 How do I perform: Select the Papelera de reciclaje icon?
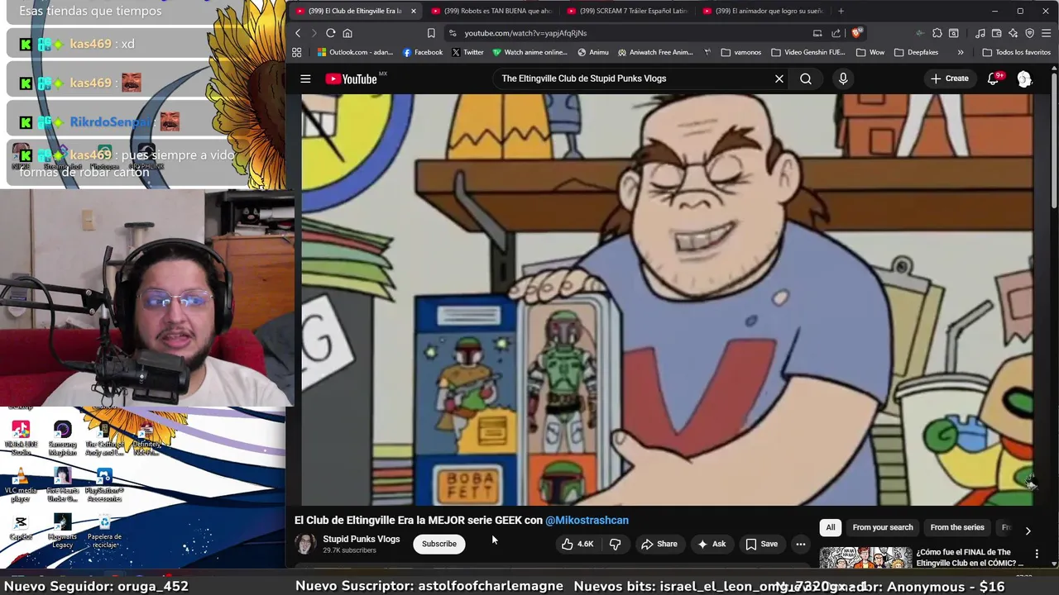tap(104, 531)
